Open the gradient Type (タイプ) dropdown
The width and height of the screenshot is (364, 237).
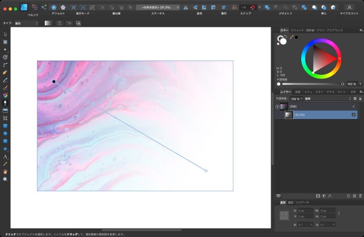pyautogui.click(x=27, y=23)
